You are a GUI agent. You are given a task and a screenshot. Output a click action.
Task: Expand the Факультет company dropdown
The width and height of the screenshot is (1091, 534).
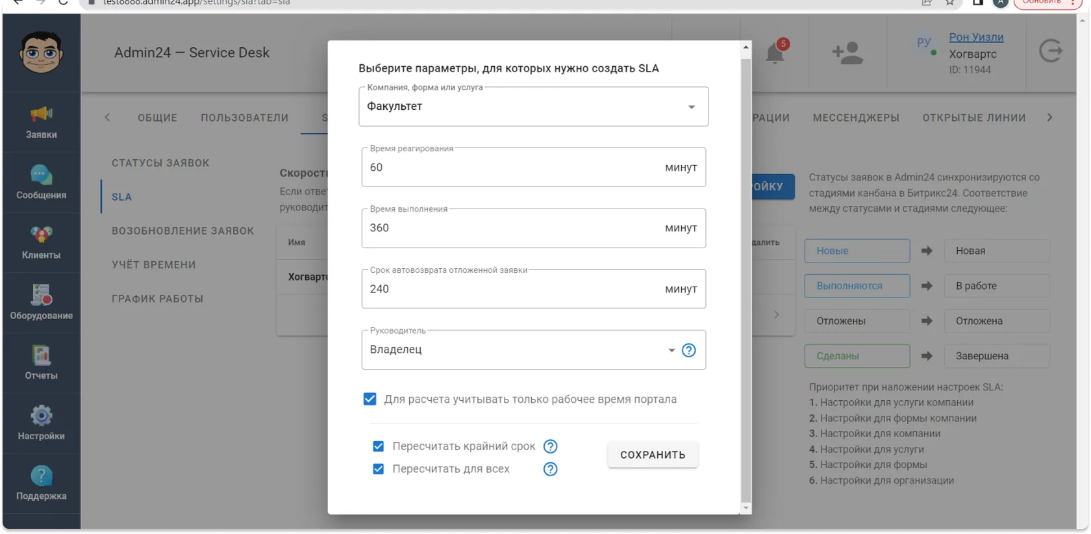533,107
